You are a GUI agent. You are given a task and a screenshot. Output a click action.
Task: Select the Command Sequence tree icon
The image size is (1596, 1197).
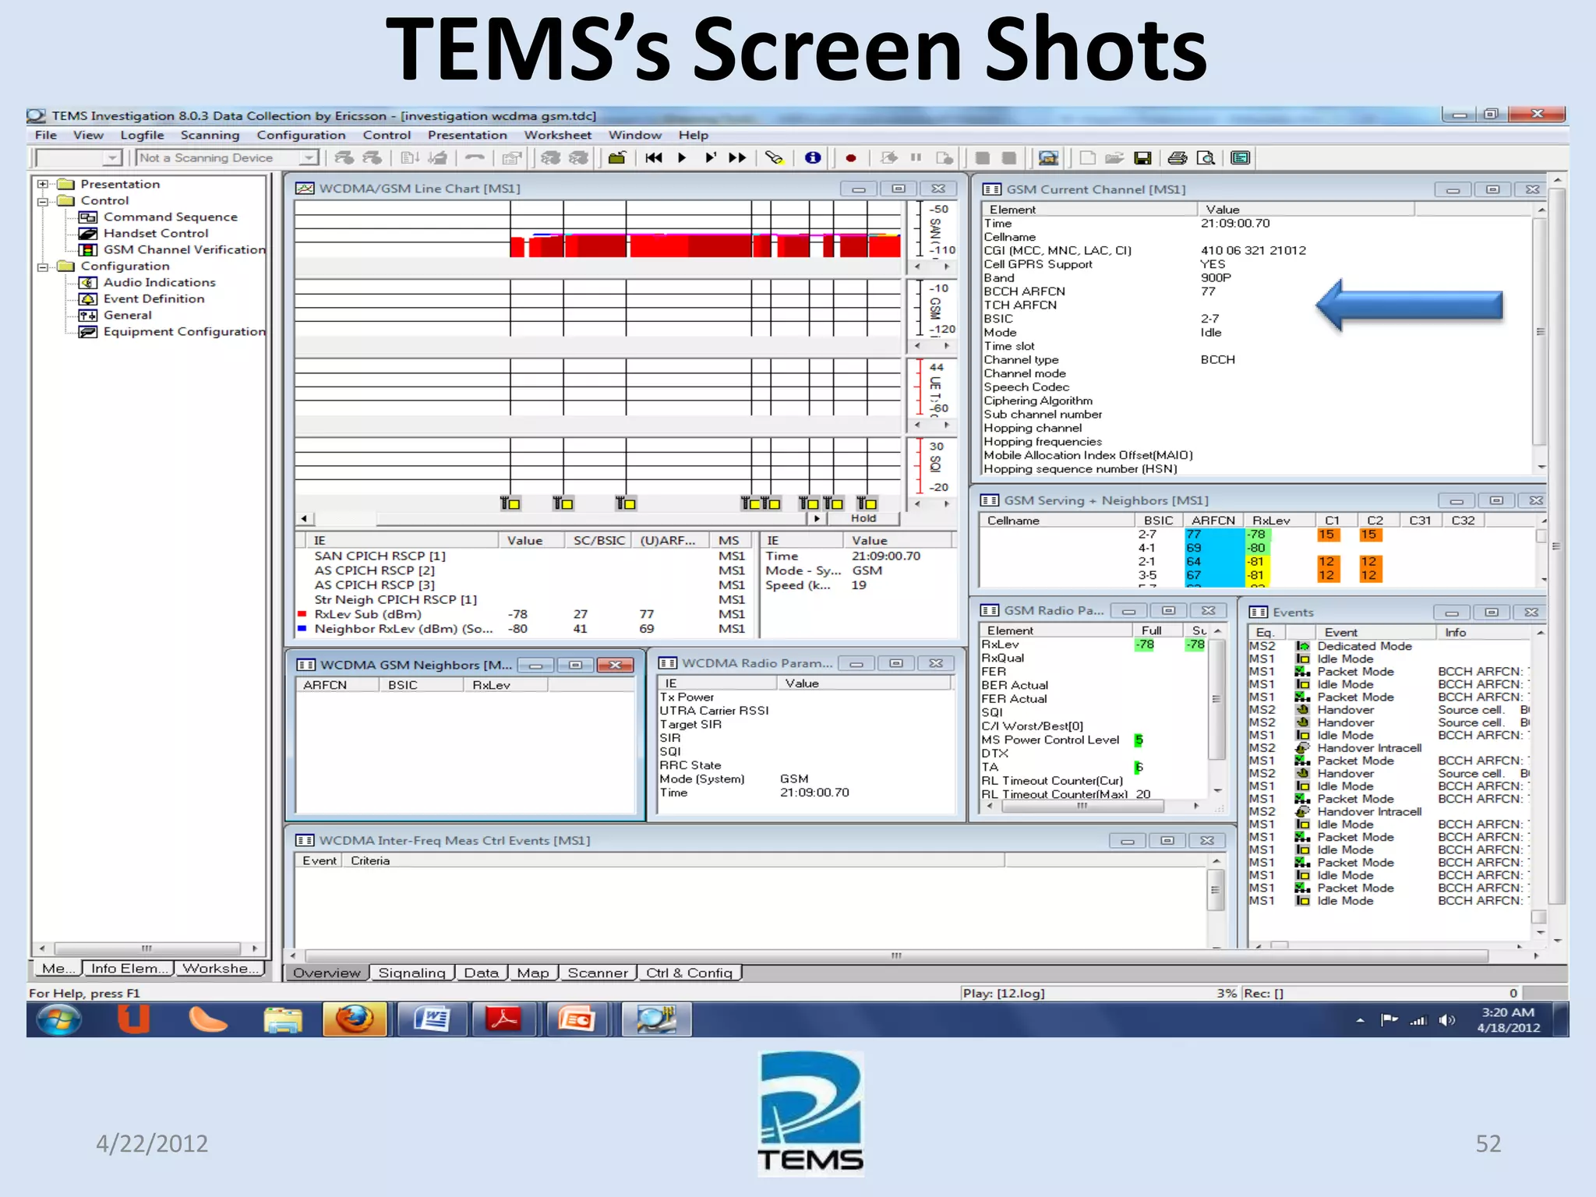[88, 217]
